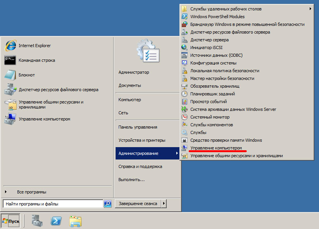Click Управление общими ресурсами и хранилищами icon in left pane

click(10, 104)
